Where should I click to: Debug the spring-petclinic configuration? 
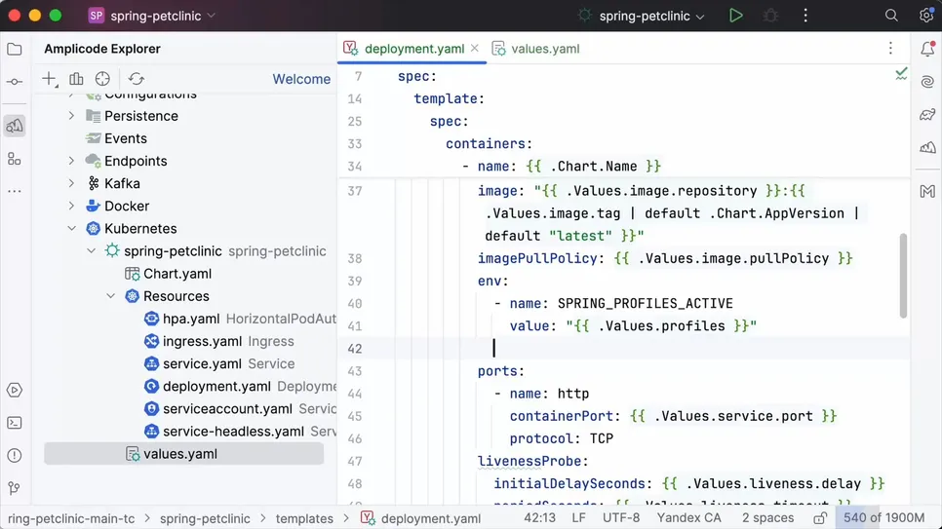pos(770,16)
